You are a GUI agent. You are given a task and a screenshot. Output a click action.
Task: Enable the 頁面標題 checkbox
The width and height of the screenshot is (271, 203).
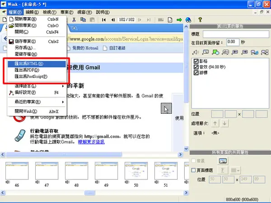tap(194, 170)
